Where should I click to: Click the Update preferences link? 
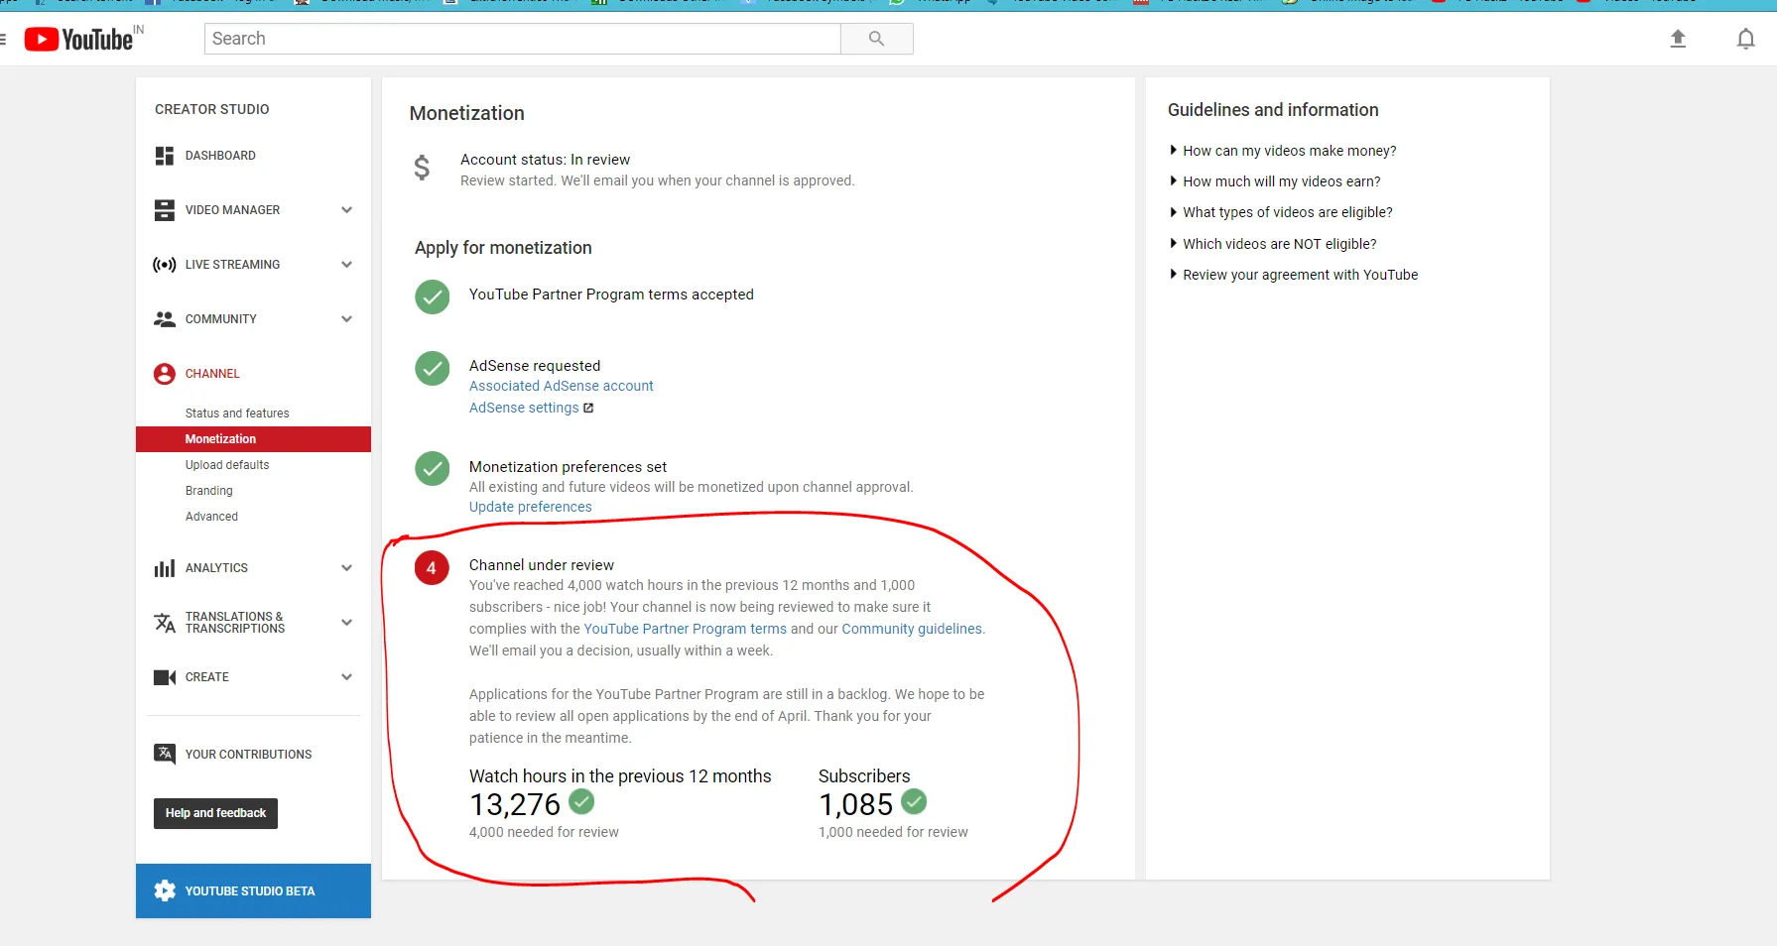click(x=530, y=507)
